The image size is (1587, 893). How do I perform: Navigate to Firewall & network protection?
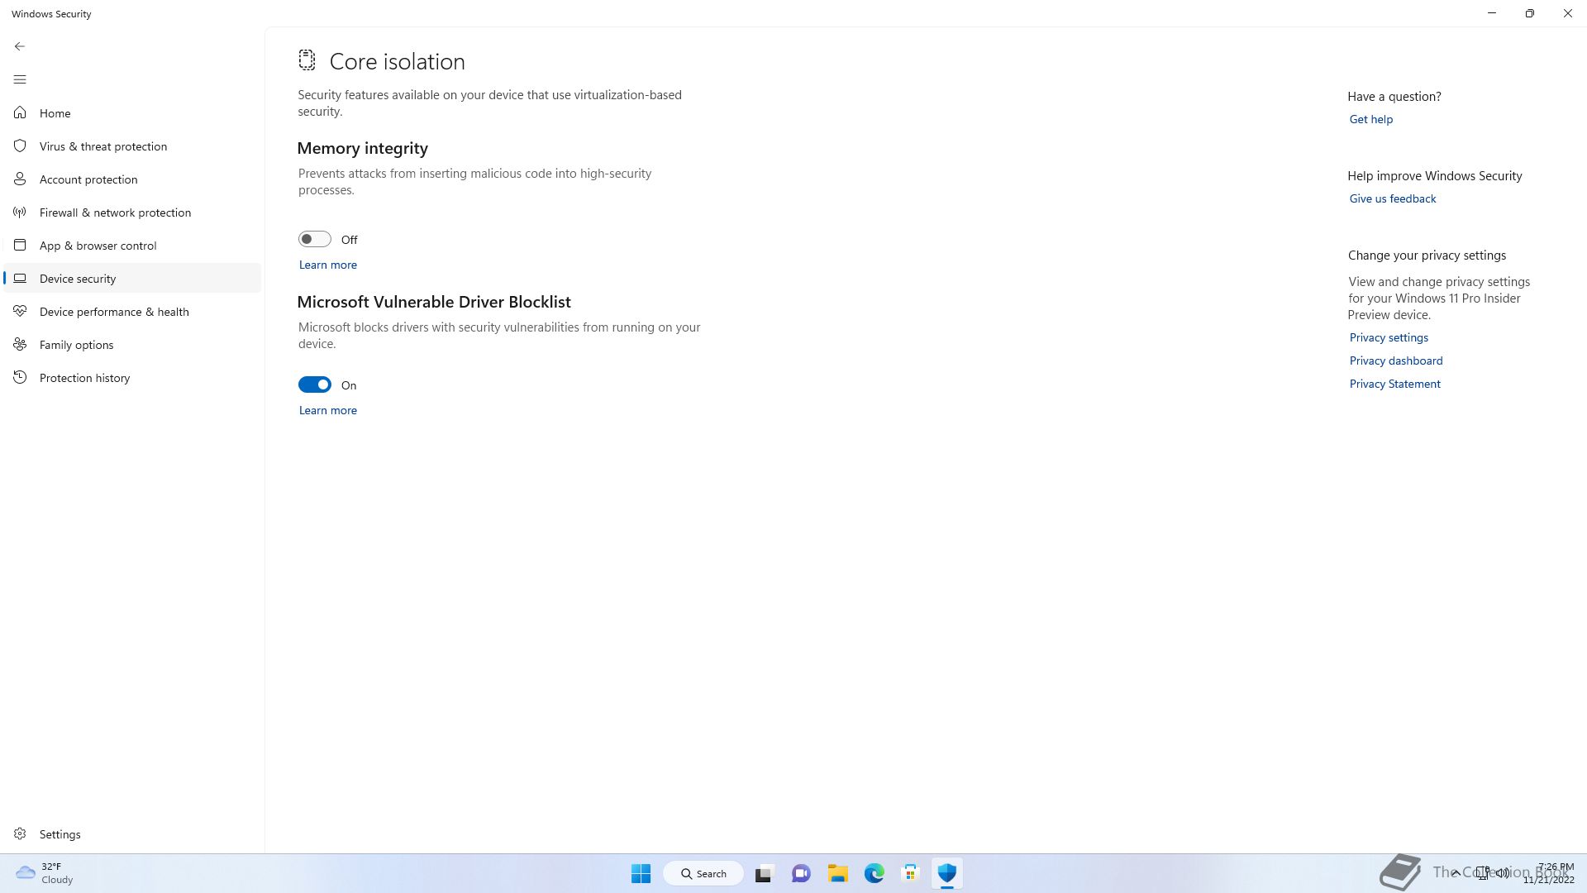pos(132,212)
